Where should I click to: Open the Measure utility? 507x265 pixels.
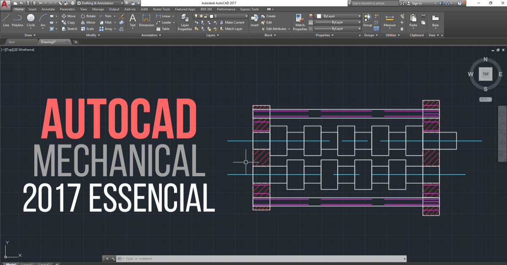[390, 20]
